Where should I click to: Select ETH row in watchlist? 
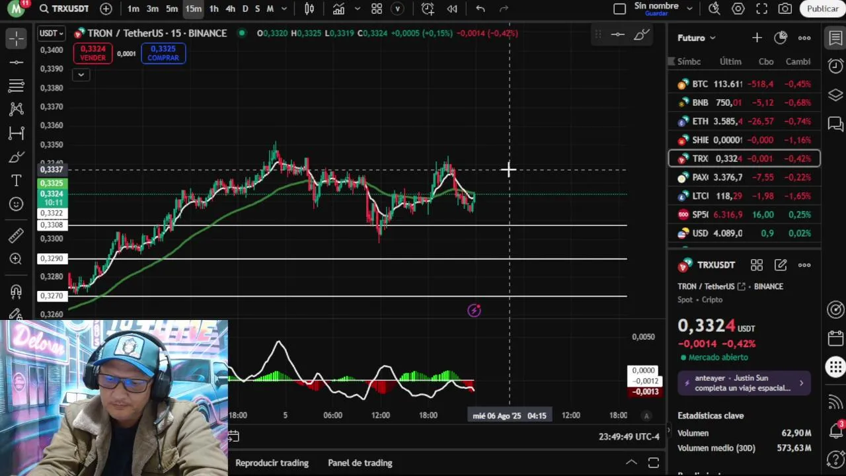tap(744, 121)
